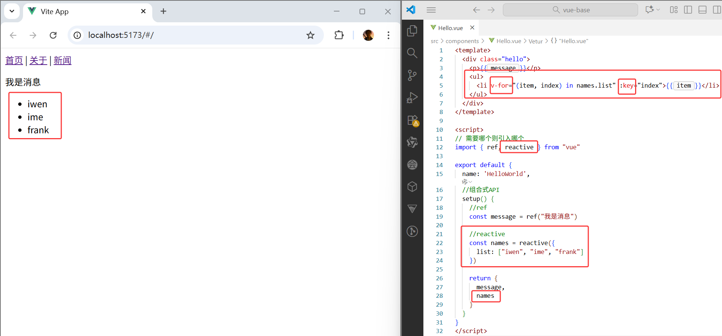This screenshot has height=336, width=722.
Task: Click setup() on line 17
Action: pos(474,199)
